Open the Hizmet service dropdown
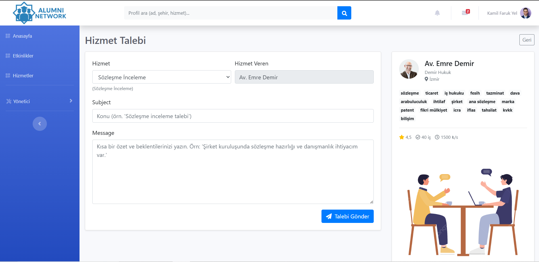539x262 pixels. click(x=162, y=77)
